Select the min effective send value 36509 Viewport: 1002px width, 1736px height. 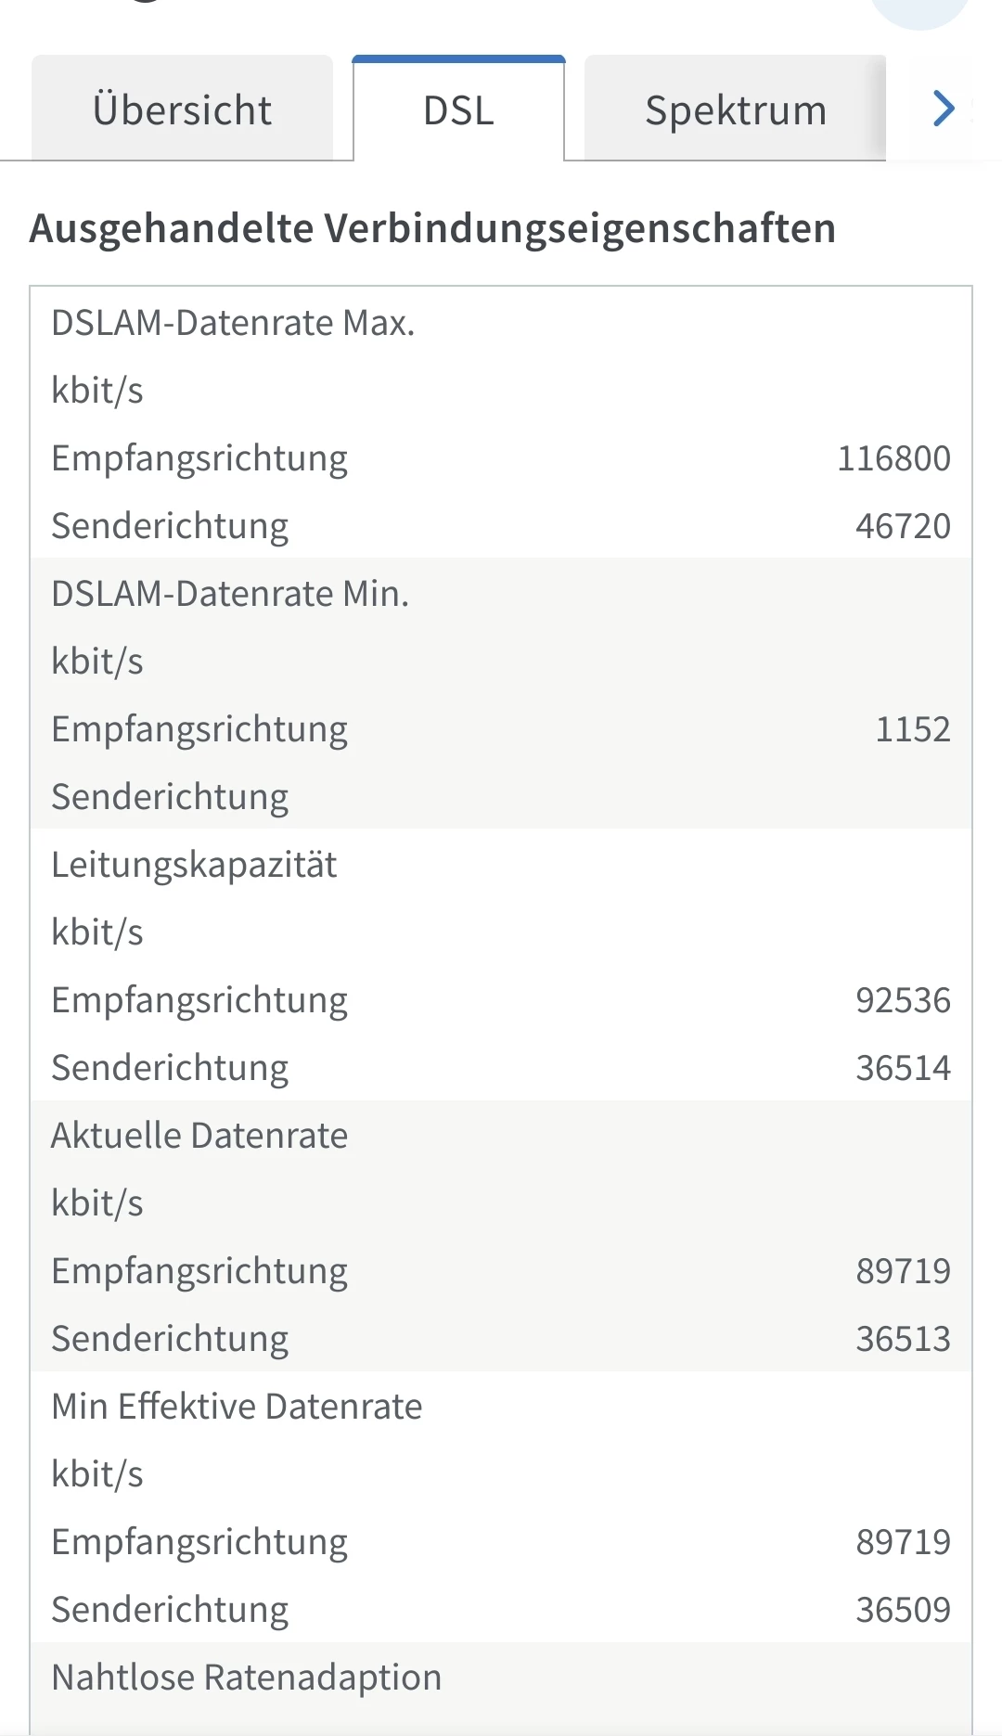coord(903,1610)
